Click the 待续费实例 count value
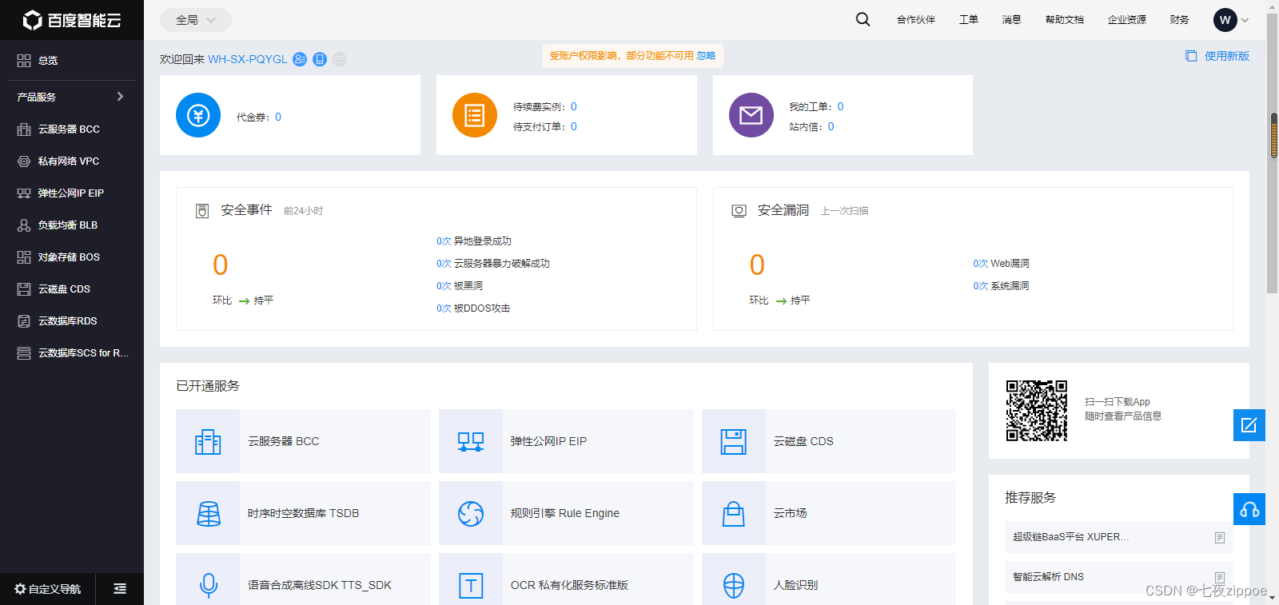The height and width of the screenshot is (605, 1279). click(574, 106)
